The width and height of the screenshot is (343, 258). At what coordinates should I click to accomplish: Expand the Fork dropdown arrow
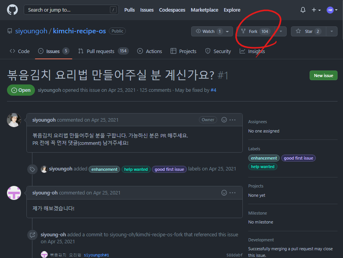coord(281,31)
